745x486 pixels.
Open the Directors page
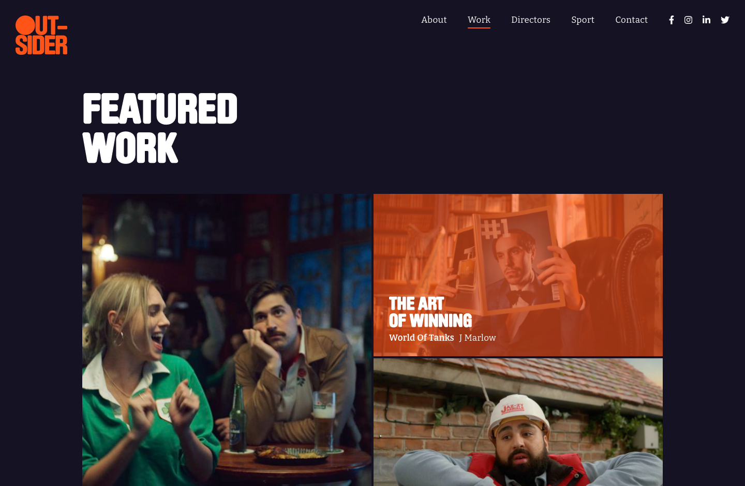tap(531, 20)
